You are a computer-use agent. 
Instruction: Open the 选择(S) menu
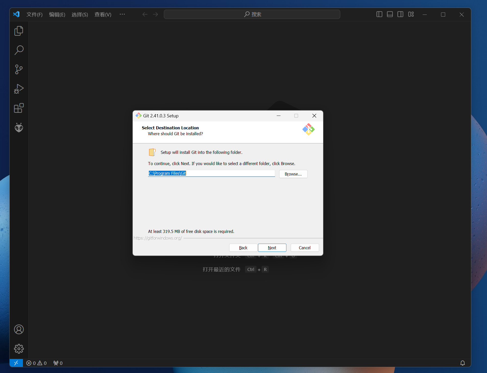pos(80,14)
